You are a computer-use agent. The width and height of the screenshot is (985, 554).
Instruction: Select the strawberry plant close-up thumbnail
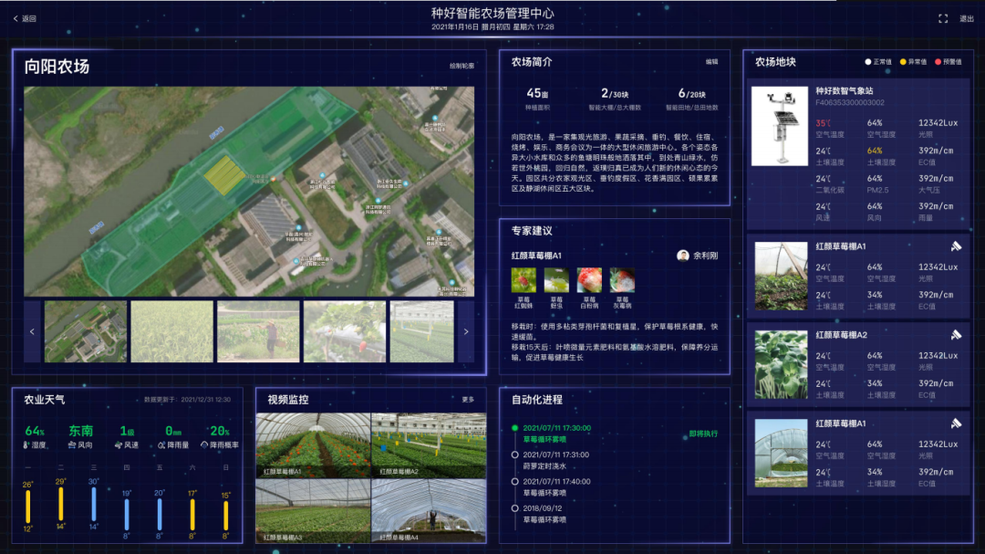(x=344, y=331)
